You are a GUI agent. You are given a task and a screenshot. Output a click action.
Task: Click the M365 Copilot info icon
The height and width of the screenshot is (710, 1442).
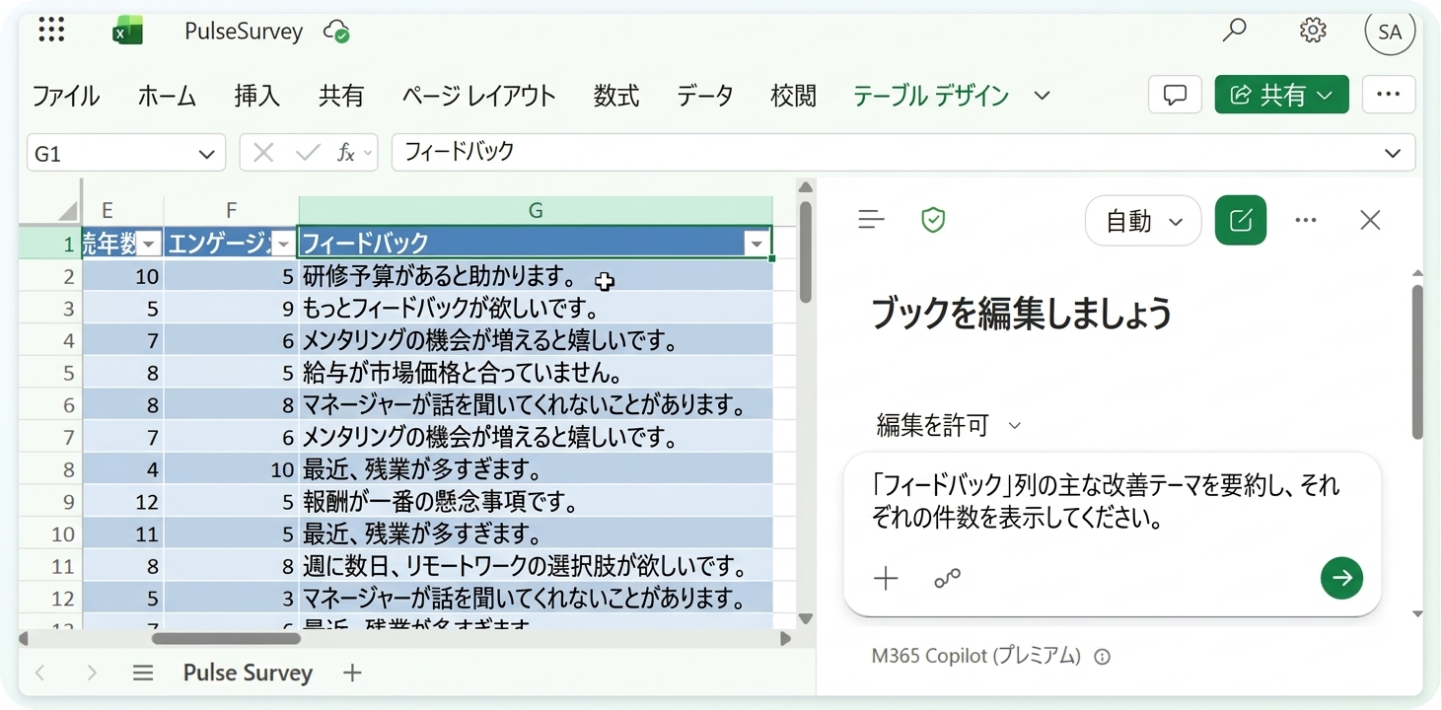[1103, 657]
